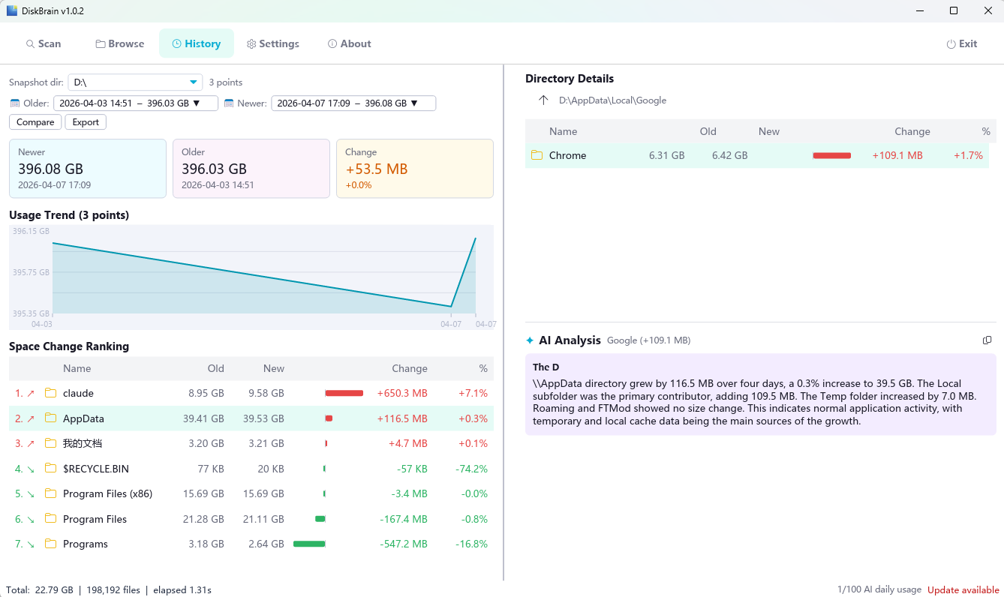Click the peak point on Usage Trend chart
The width and height of the screenshot is (1004, 597).
[475, 238]
